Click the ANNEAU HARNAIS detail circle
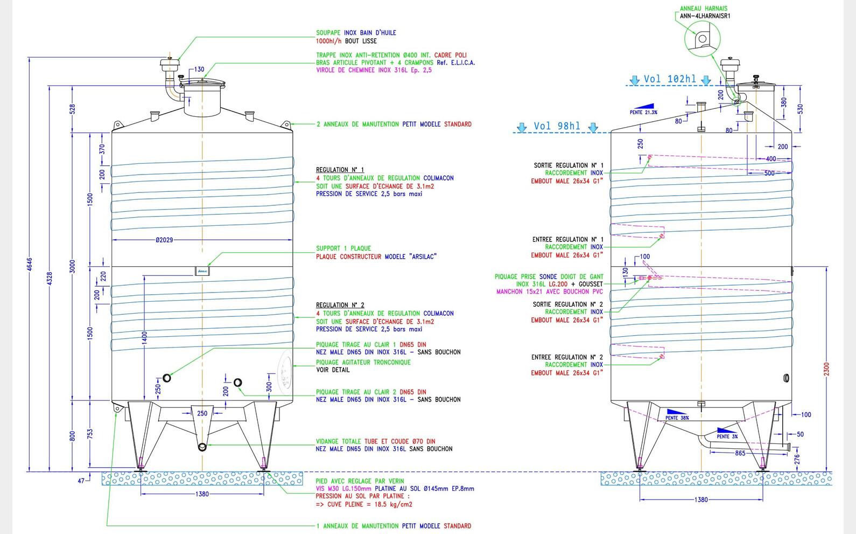 coord(702,39)
